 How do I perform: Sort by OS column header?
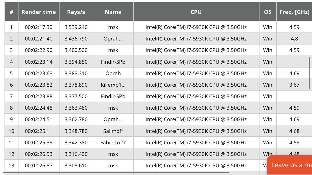[x=268, y=12]
